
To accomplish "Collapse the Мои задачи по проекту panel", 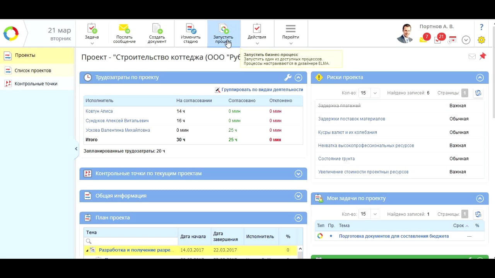I will [x=480, y=198].
